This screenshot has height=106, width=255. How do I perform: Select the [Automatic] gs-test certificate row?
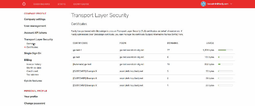coord(82,64)
